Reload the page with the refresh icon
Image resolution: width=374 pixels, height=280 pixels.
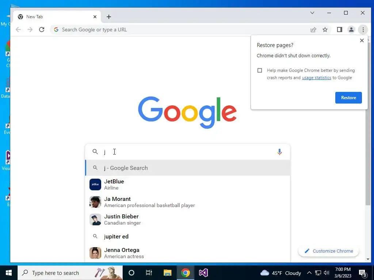[42, 30]
